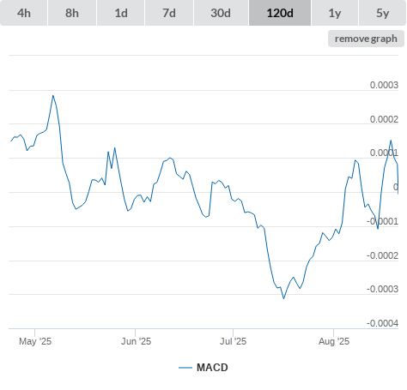Select the 4h time range tab

click(x=24, y=13)
